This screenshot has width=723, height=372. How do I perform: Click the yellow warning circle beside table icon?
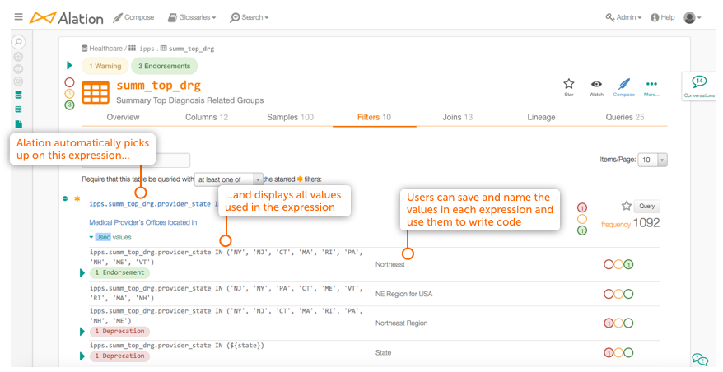(69, 94)
